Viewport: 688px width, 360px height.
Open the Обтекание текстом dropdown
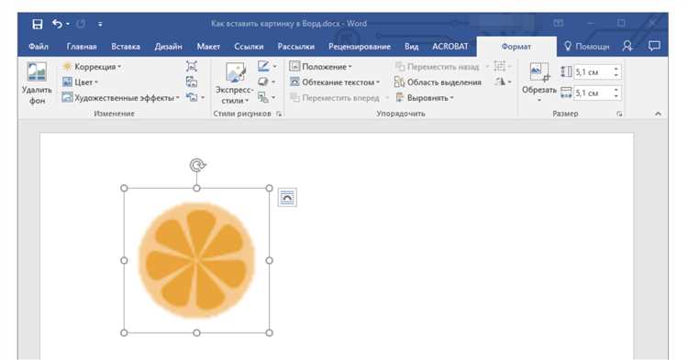pyautogui.click(x=334, y=82)
